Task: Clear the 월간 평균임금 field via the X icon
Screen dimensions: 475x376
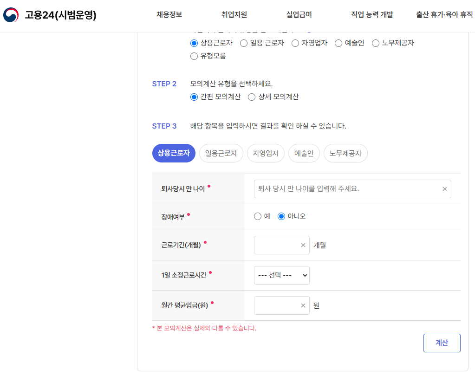Action: pyautogui.click(x=304, y=305)
